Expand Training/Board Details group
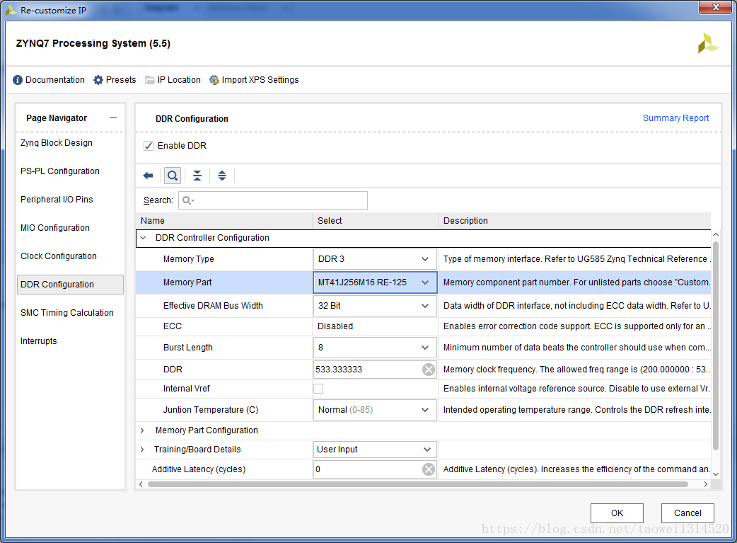The image size is (737, 543). [142, 450]
